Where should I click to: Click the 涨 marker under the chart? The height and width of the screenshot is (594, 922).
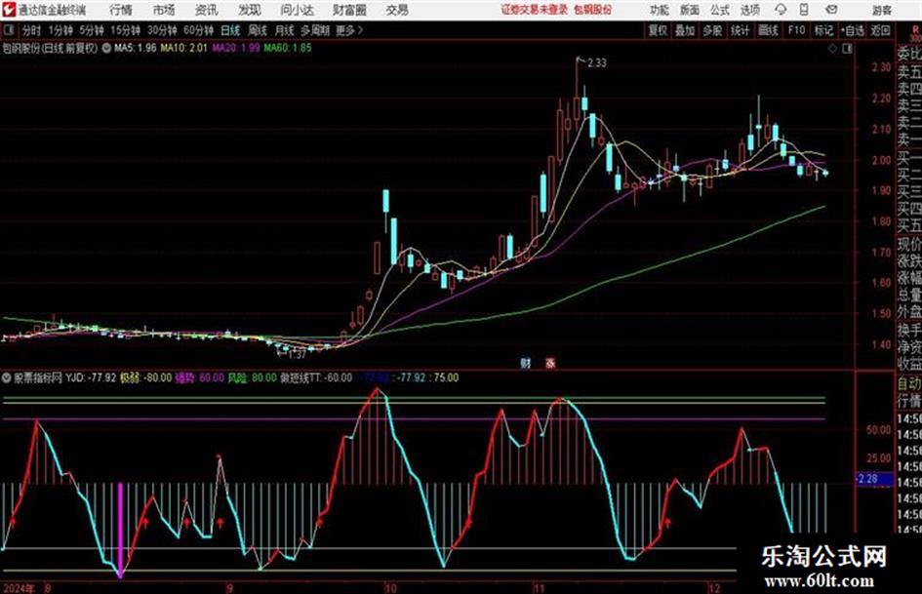click(550, 363)
